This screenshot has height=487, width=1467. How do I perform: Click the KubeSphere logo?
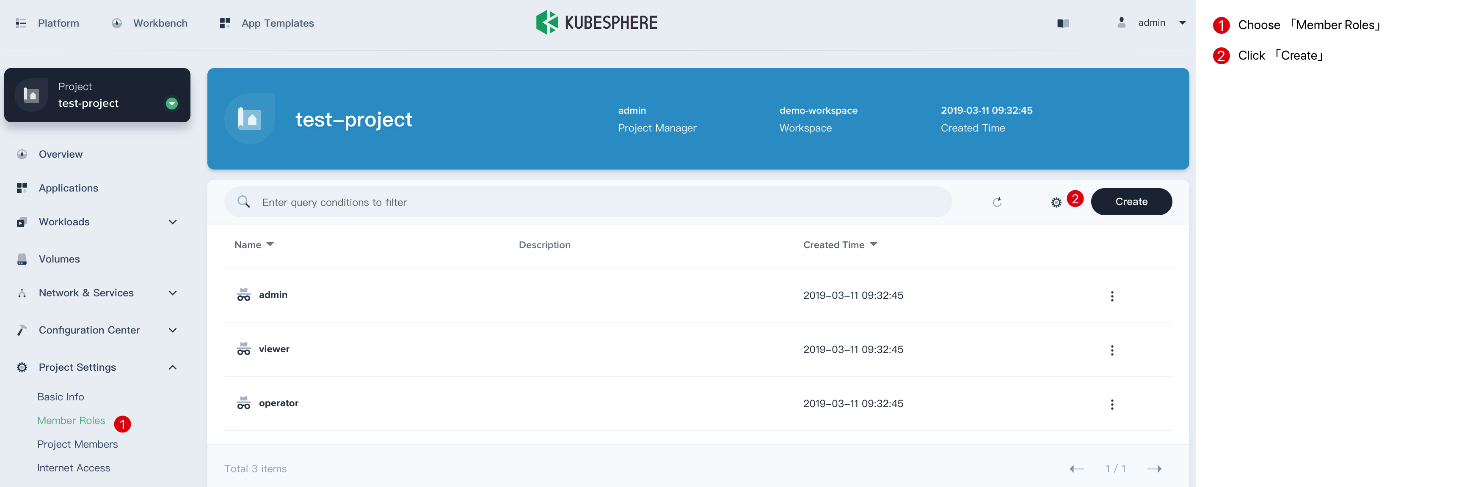(597, 23)
